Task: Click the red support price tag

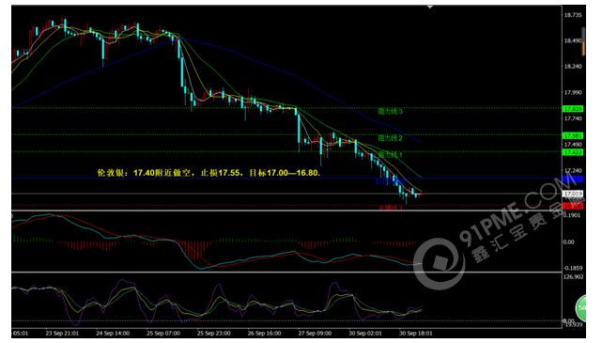Action: [x=573, y=206]
